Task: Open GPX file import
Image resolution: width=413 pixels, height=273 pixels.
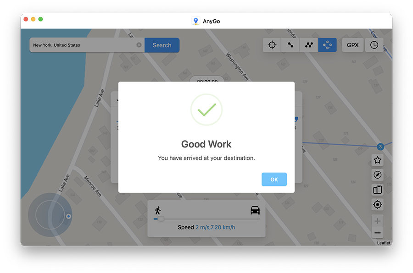Action: (352, 45)
